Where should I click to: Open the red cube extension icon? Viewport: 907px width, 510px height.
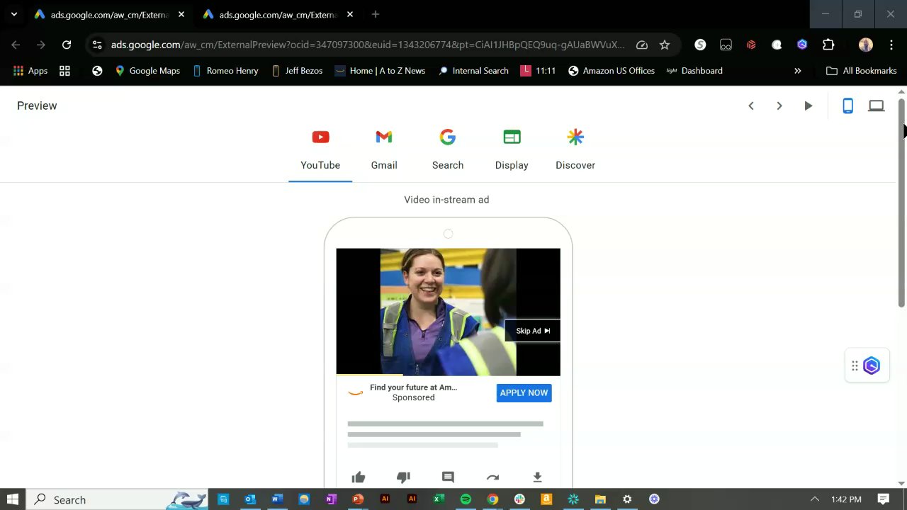click(751, 45)
